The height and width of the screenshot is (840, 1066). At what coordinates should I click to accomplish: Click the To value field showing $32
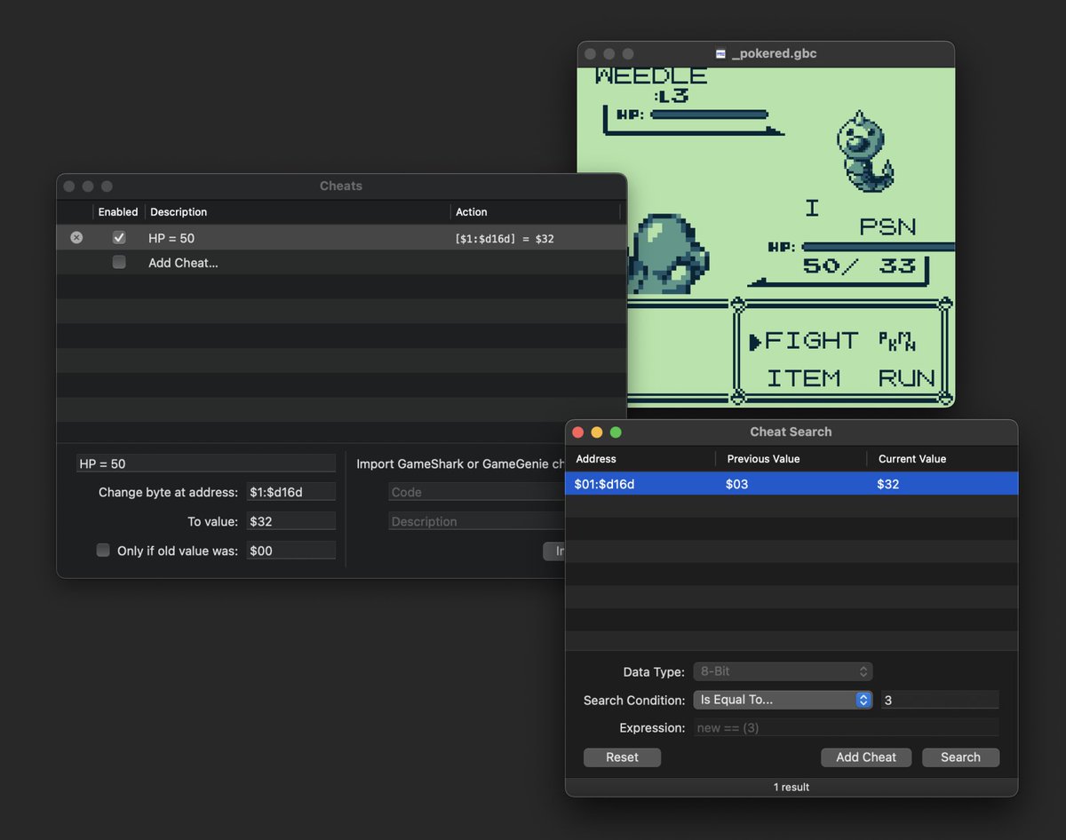click(x=291, y=521)
